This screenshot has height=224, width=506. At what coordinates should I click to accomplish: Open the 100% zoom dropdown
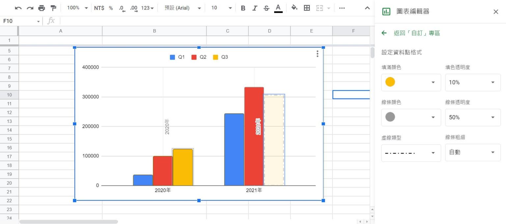(x=76, y=8)
